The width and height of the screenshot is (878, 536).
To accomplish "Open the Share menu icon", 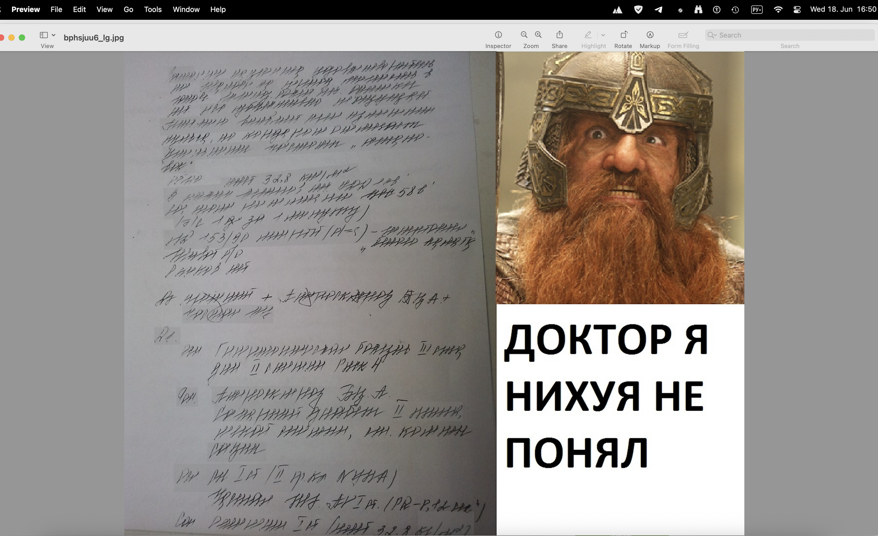I will click(559, 35).
